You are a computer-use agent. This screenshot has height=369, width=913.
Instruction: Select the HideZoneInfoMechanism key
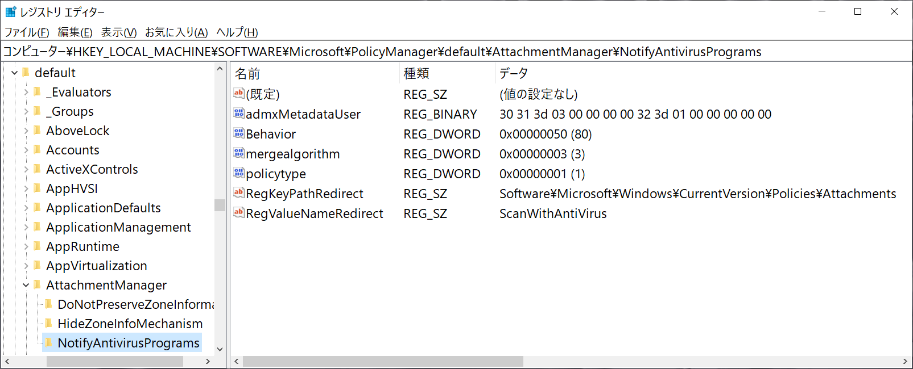pos(130,324)
